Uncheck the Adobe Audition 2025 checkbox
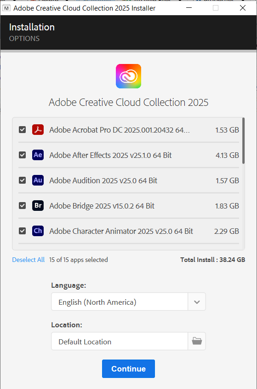257x389 pixels. (x=23, y=180)
